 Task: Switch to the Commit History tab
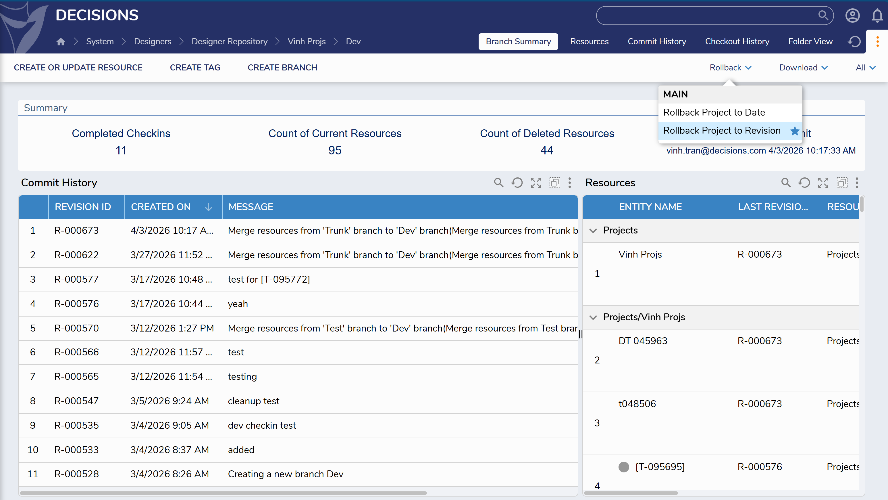pyautogui.click(x=657, y=42)
